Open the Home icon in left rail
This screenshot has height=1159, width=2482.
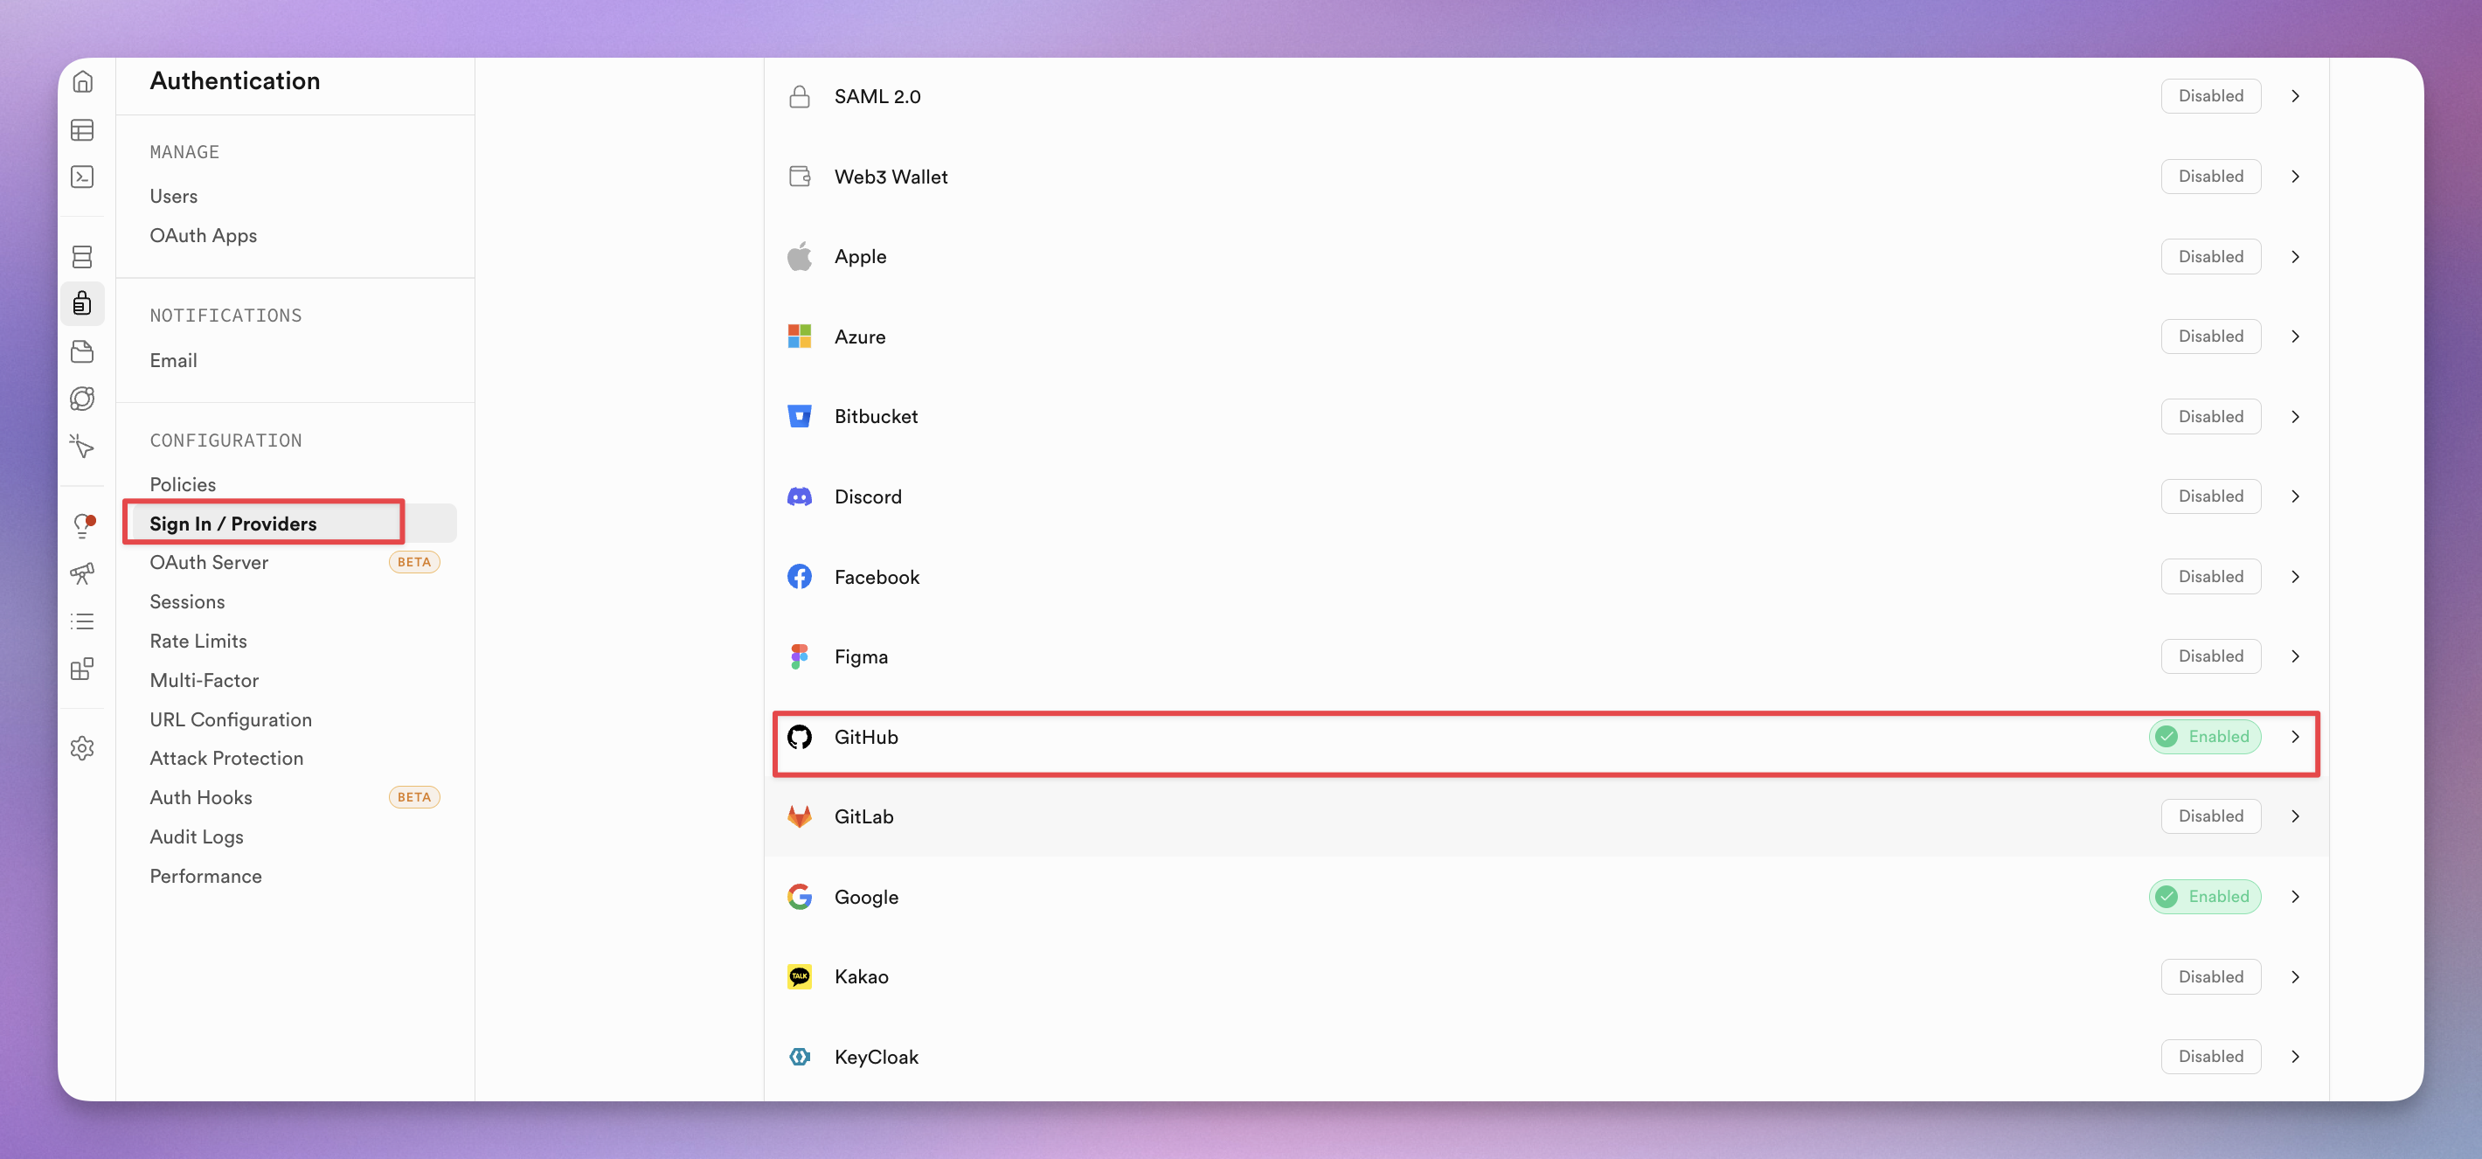(x=82, y=82)
